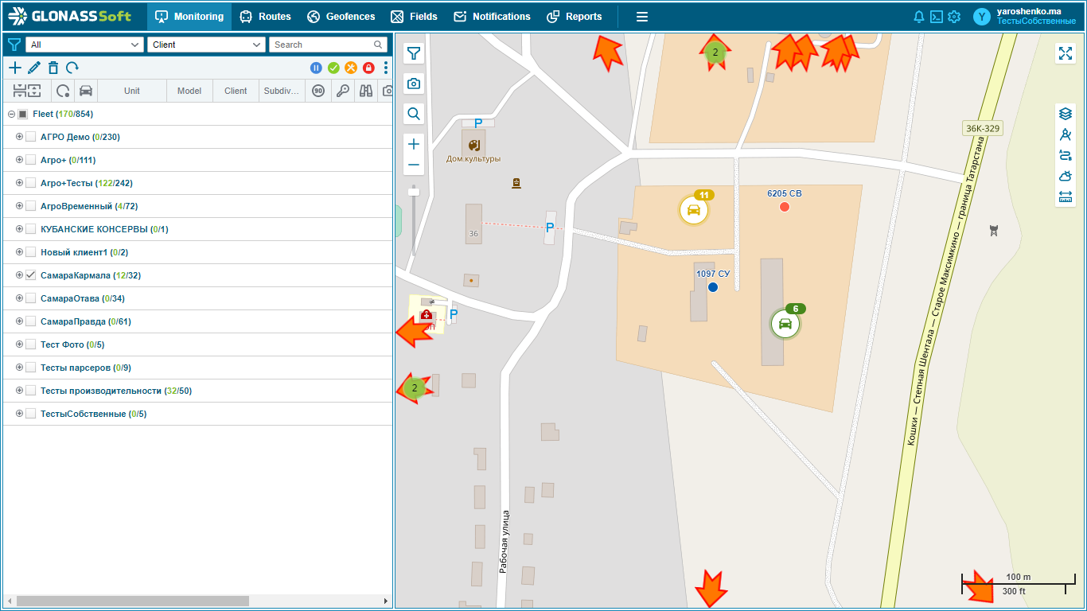Open notifications bell in header

click(x=919, y=17)
